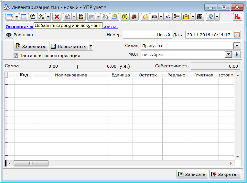Click the yellow circle number 1 icon
247x183 pixels.
(x=125, y=17)
